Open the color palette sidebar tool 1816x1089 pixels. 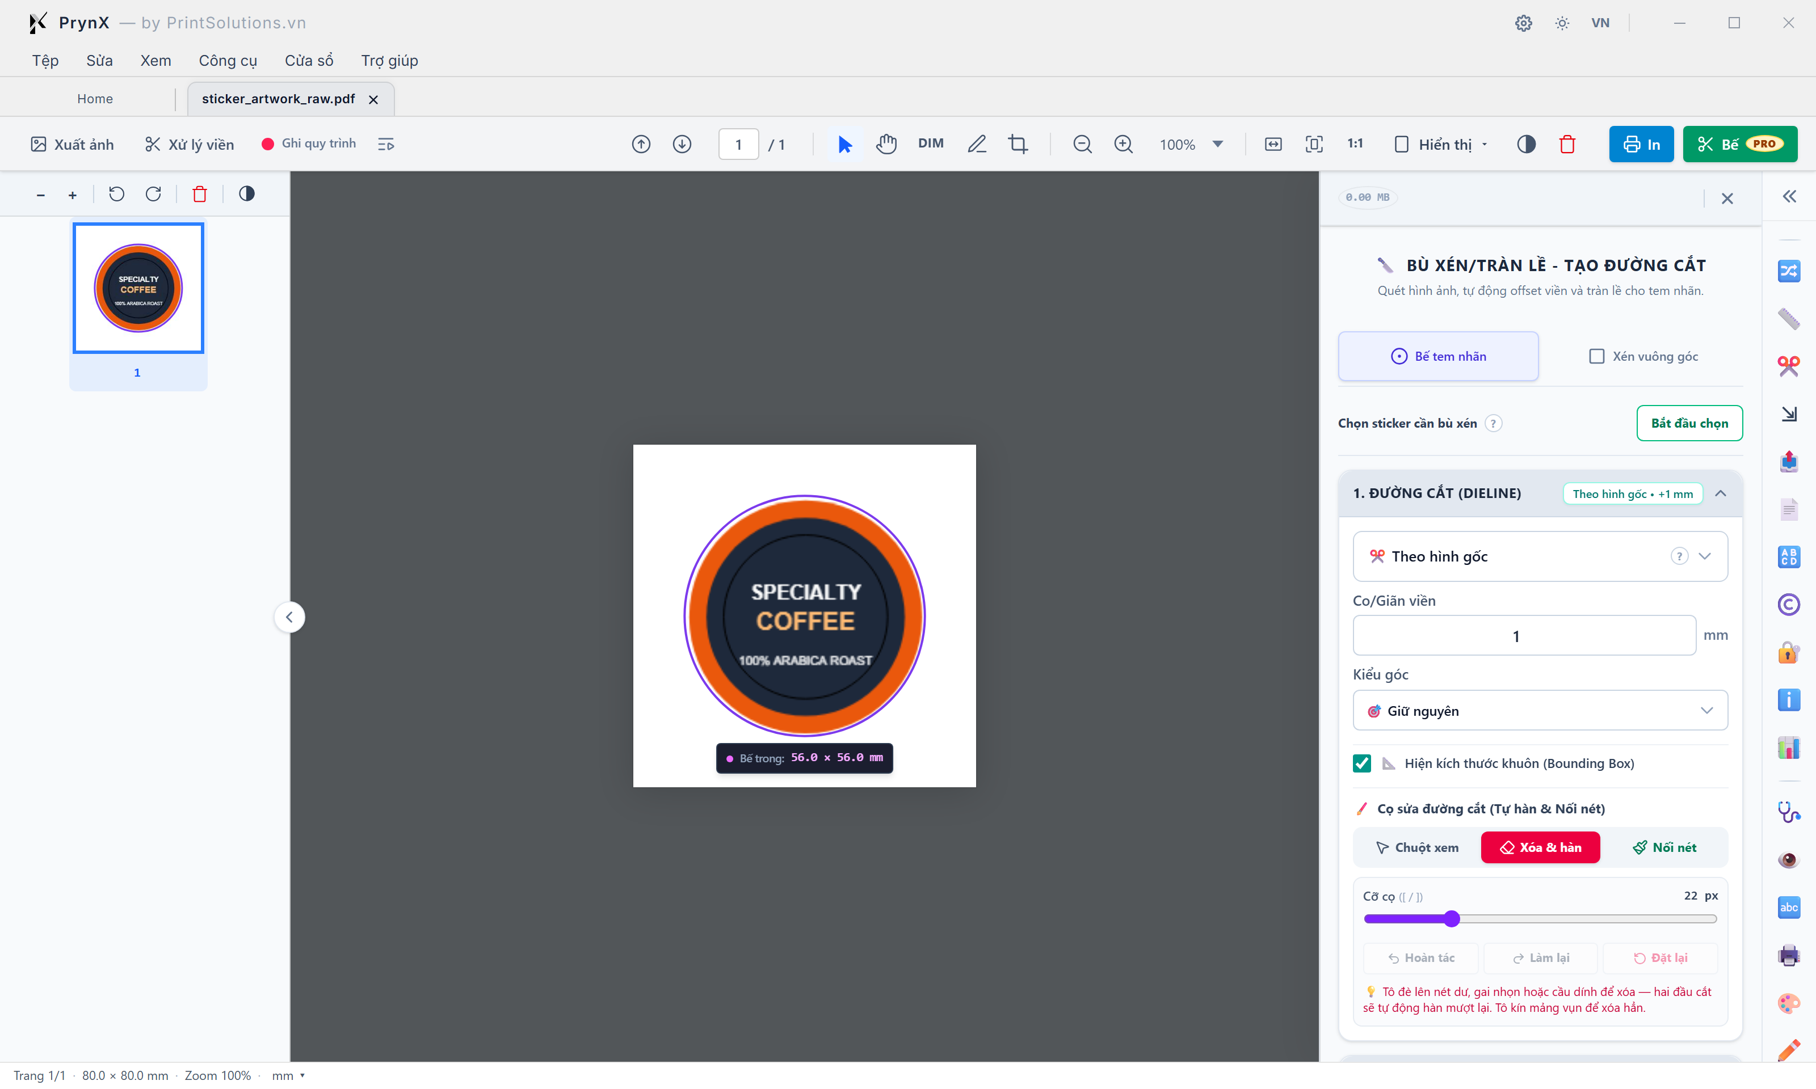point(1789,1002)
